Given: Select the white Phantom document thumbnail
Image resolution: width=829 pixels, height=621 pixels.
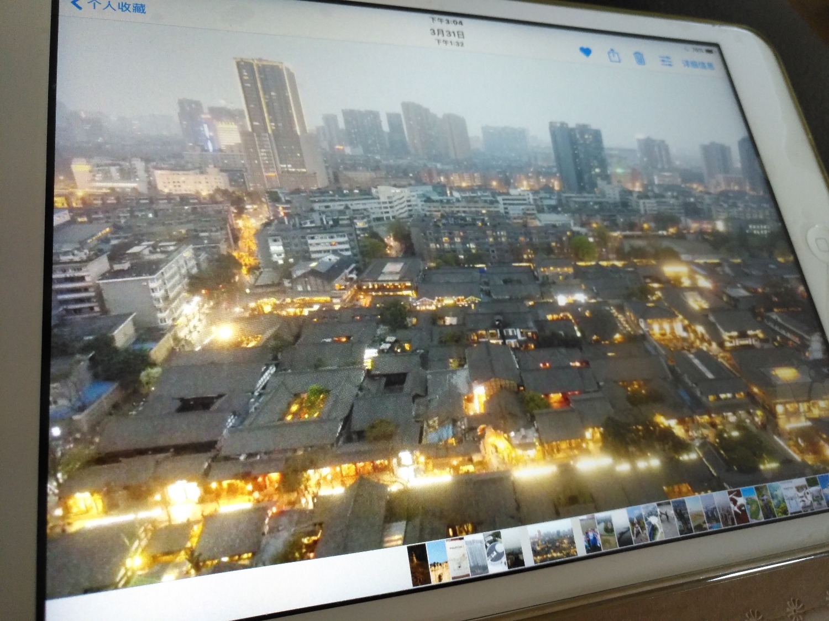Looking at the screenshot, I should (x=458, y=558).
